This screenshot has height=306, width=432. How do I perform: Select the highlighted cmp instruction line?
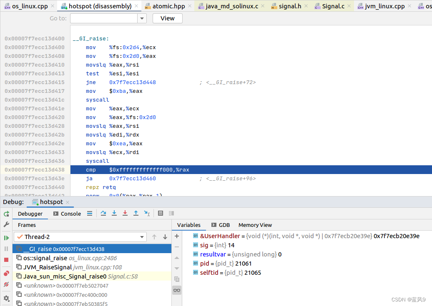tap(251, 170)
